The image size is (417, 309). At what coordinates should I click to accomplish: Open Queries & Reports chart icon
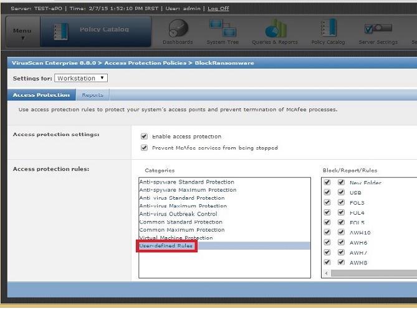275,29
